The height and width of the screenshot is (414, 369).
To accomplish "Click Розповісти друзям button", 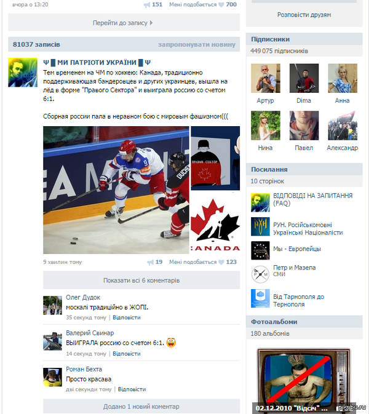I will [x=304, y=15].
